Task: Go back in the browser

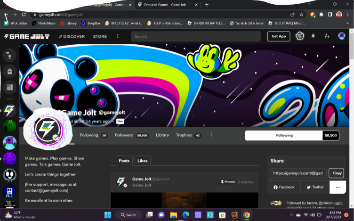Action: 6,15
